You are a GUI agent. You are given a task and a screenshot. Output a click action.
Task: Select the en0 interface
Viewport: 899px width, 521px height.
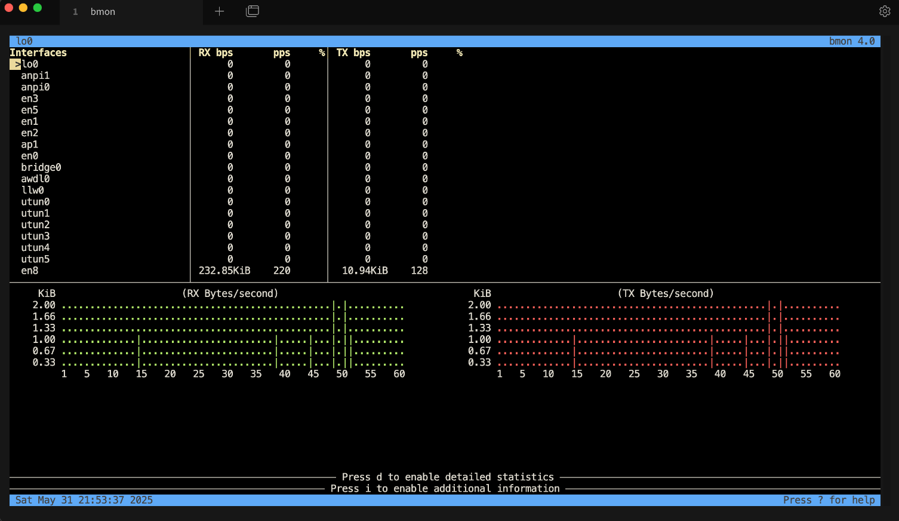(x=29, y=156)
